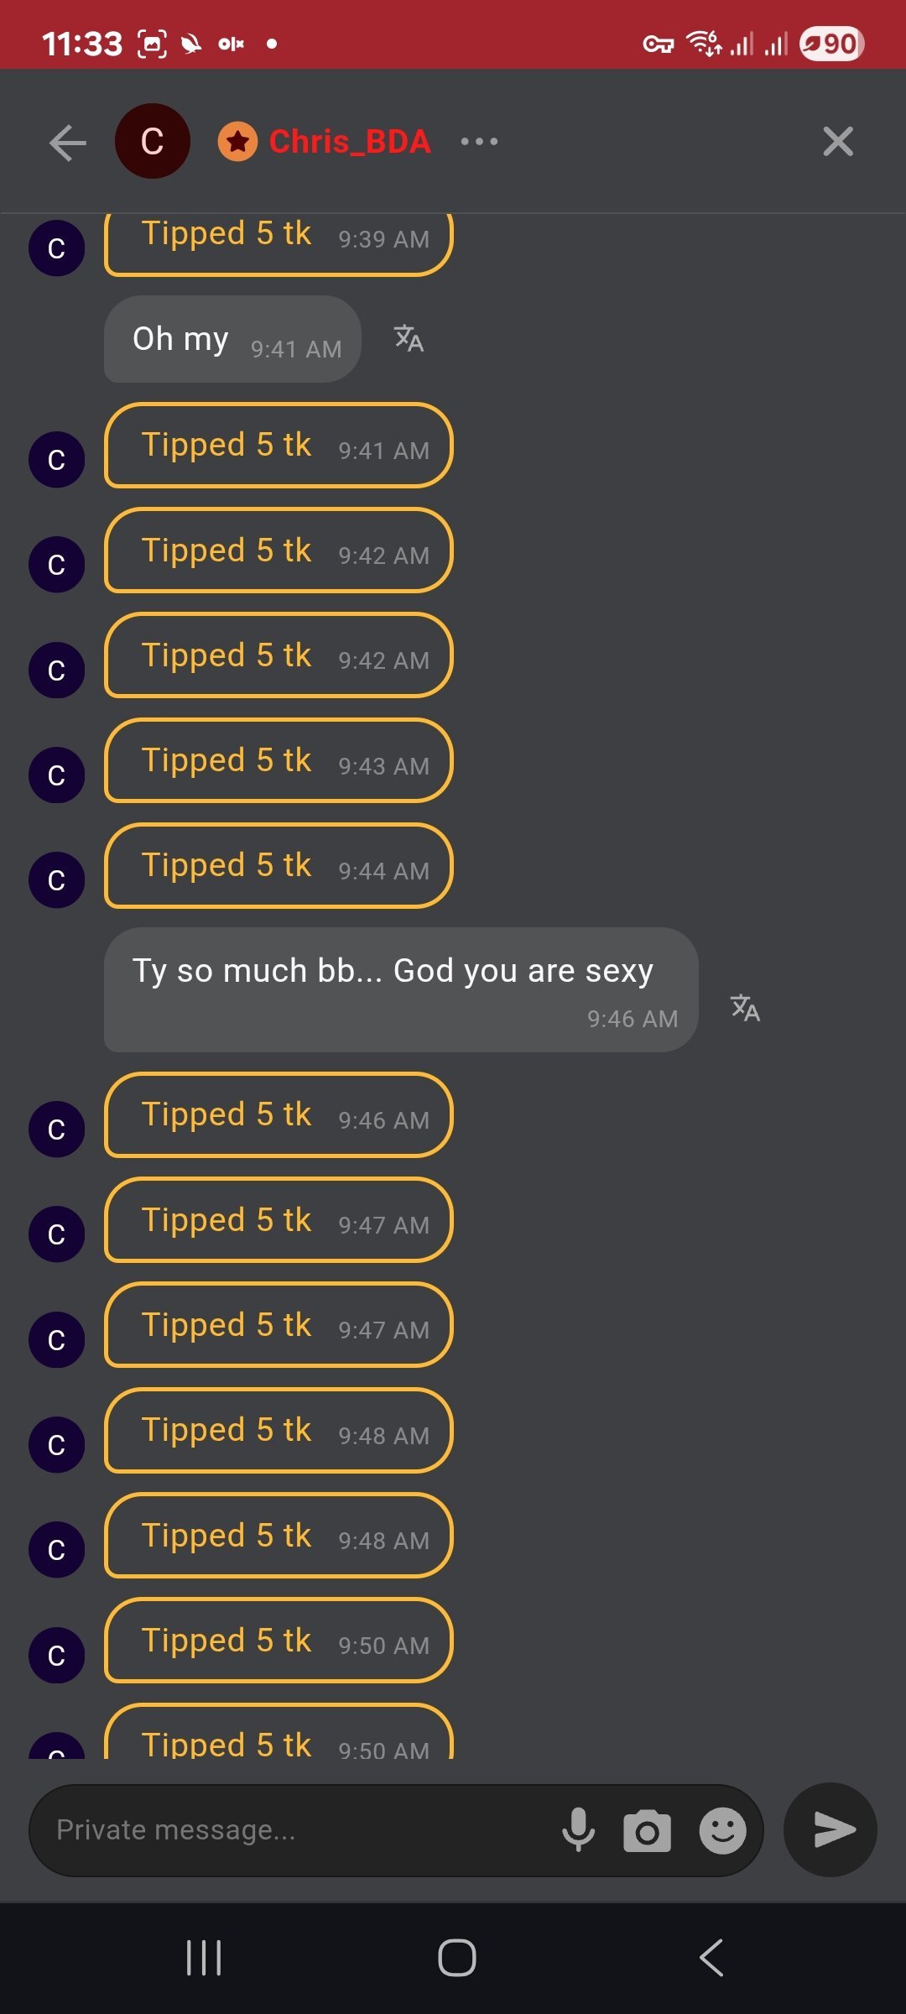Open camera to attach a photo
The width and height of the screenshot is (906, 2014).
coord(647,1830)
